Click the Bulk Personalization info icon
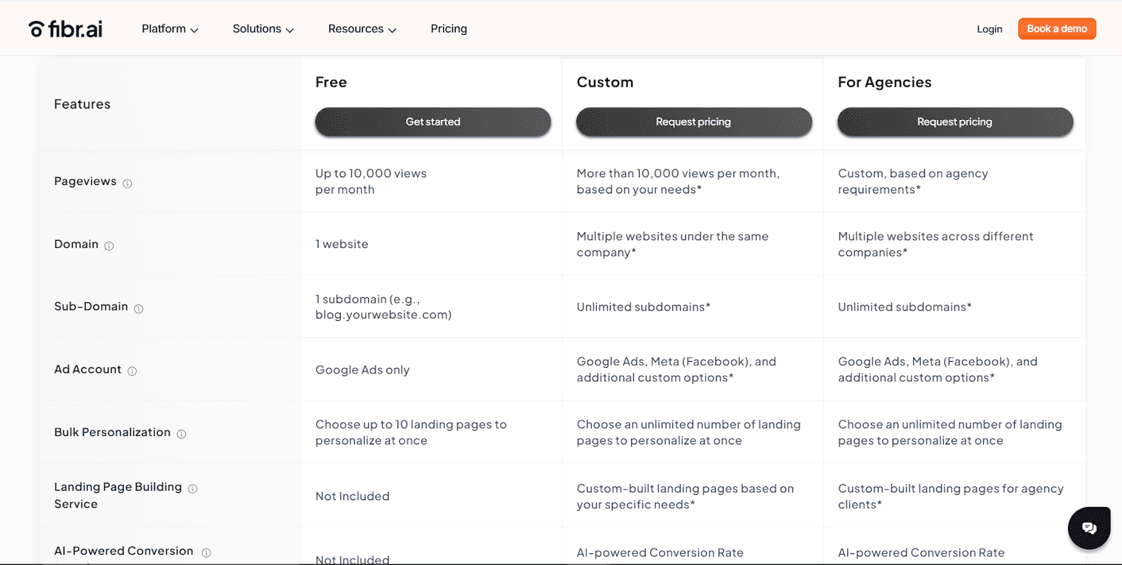 pyautogui.click(x=182, y=434)
